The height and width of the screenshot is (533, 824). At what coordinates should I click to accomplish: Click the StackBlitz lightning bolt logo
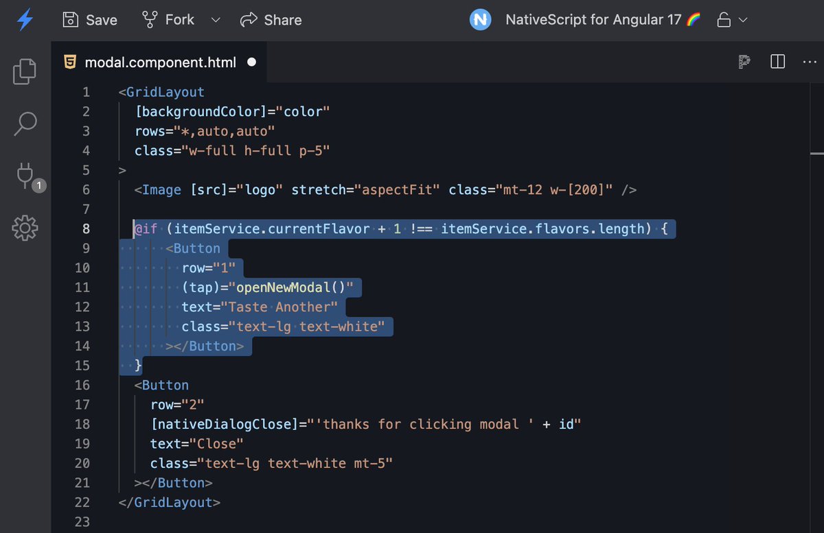pyautogui.click(x=25, y=20)
